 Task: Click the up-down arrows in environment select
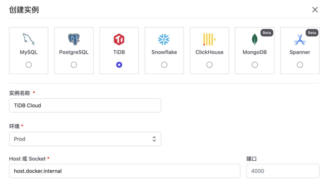[154, 139]
